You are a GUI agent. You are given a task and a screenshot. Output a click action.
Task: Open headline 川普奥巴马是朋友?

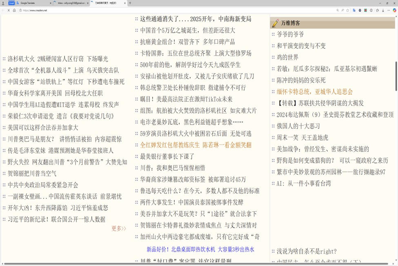65,139
